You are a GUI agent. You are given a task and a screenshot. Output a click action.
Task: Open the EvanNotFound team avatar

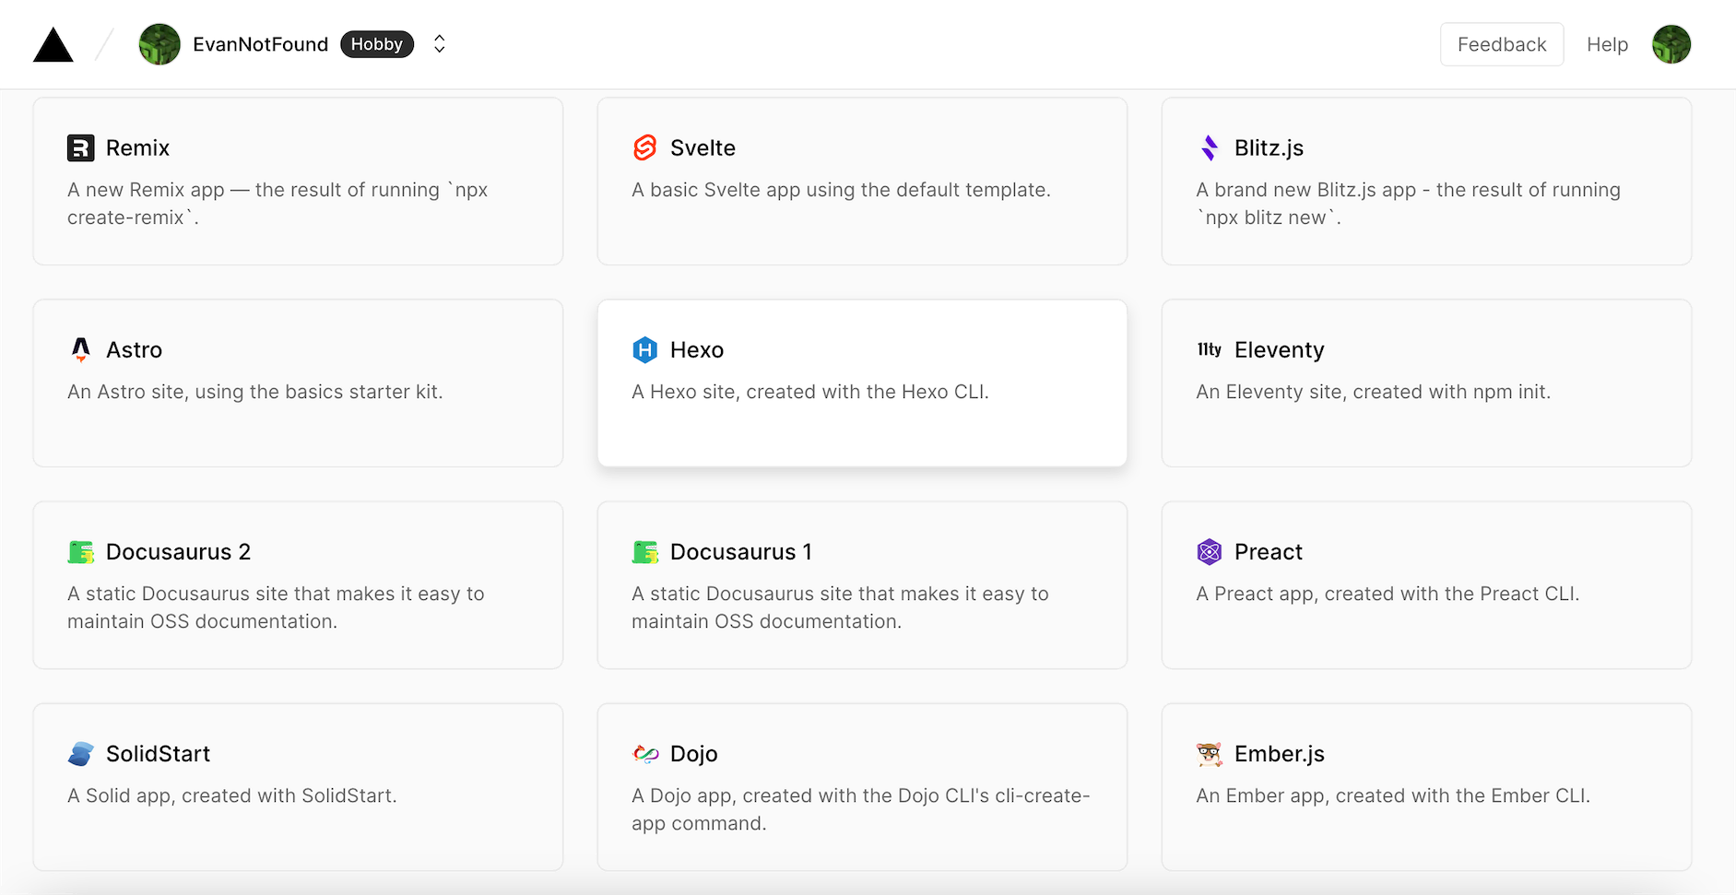[x=159, y=44]
